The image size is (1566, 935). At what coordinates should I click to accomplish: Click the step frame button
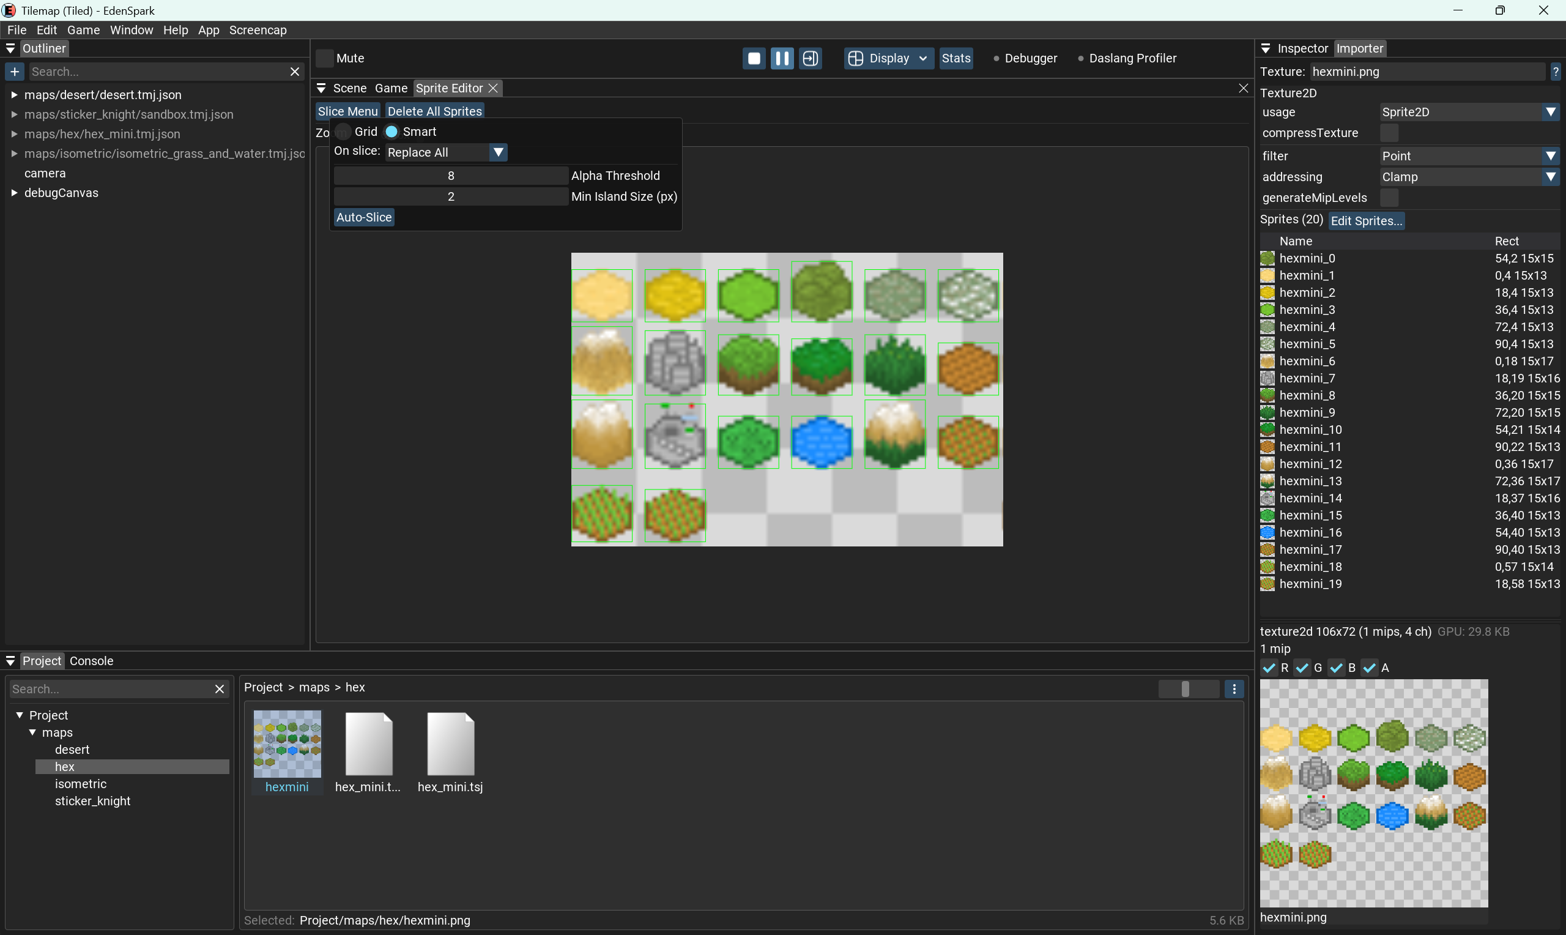click(811, 59)
